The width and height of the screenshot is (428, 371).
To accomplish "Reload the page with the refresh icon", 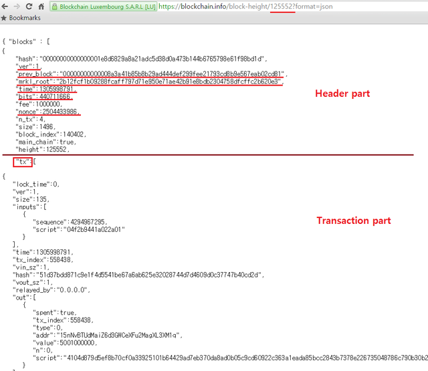I will coord(29,7).
